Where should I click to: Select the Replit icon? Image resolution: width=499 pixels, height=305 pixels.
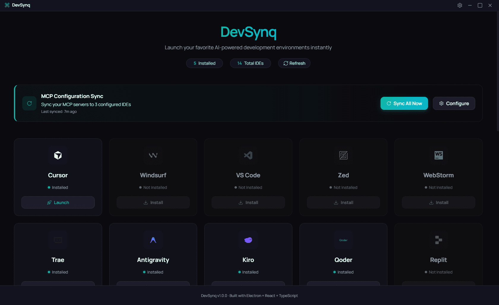point(438,240)
